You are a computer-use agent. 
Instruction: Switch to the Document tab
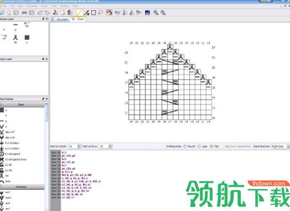(x=60, y=19)
